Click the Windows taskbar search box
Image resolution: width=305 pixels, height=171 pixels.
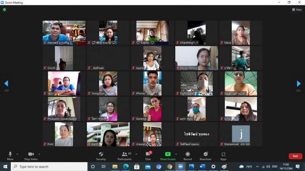50,166
